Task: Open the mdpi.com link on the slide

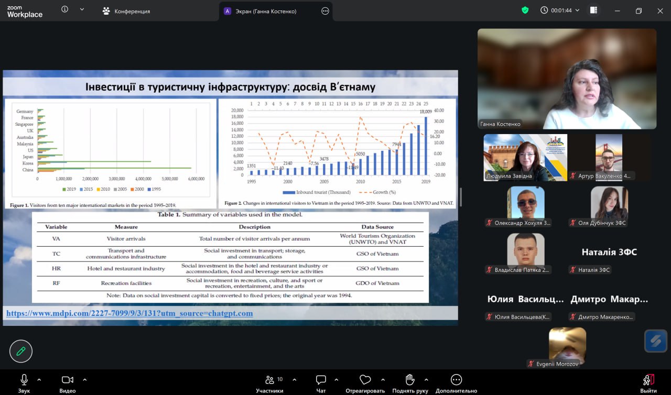Action: [x=129, y=313]
